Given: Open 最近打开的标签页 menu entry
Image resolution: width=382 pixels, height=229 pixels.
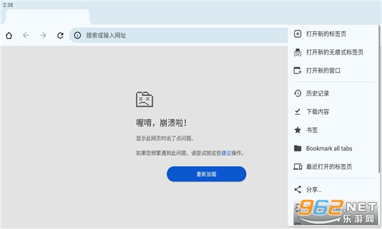Looking at the screenshot, I should (x=333, y=167).
